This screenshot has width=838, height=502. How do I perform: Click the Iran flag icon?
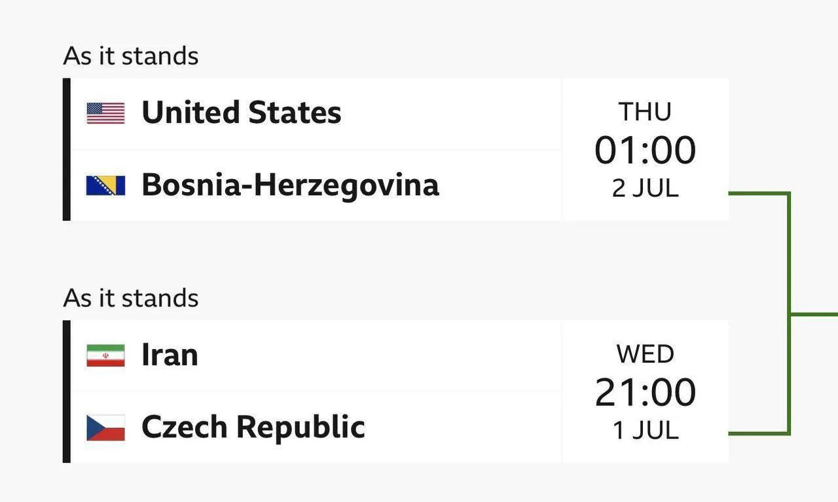pos(105,355)
